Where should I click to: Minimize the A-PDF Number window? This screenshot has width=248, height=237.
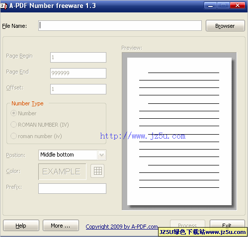pyautogui.click(x=210, y=5)
